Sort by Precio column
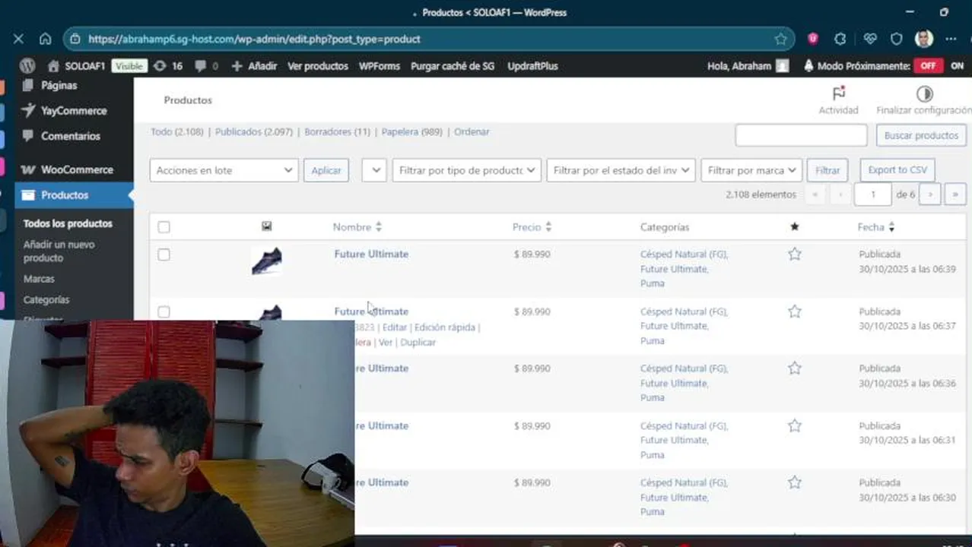This screenshot has height=547, width=972. 532,226
